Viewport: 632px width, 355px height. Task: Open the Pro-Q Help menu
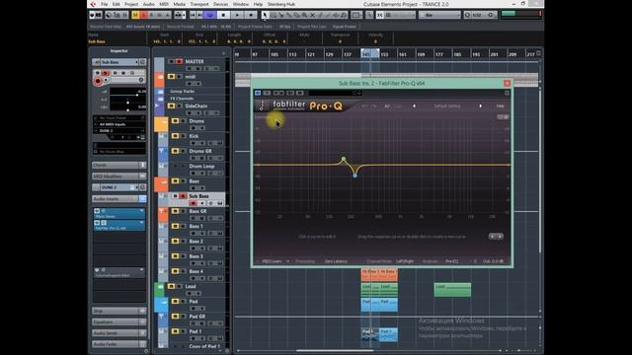pos(500,106)
